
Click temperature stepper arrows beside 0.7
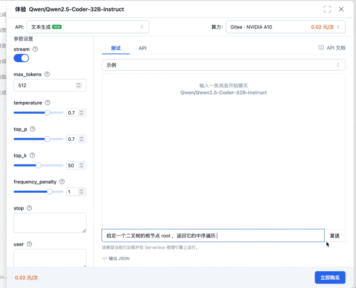pyautogui.click(x=82, y=113)
